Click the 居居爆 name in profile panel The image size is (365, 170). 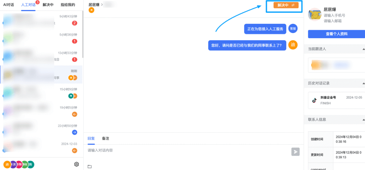tap(330, 9)
